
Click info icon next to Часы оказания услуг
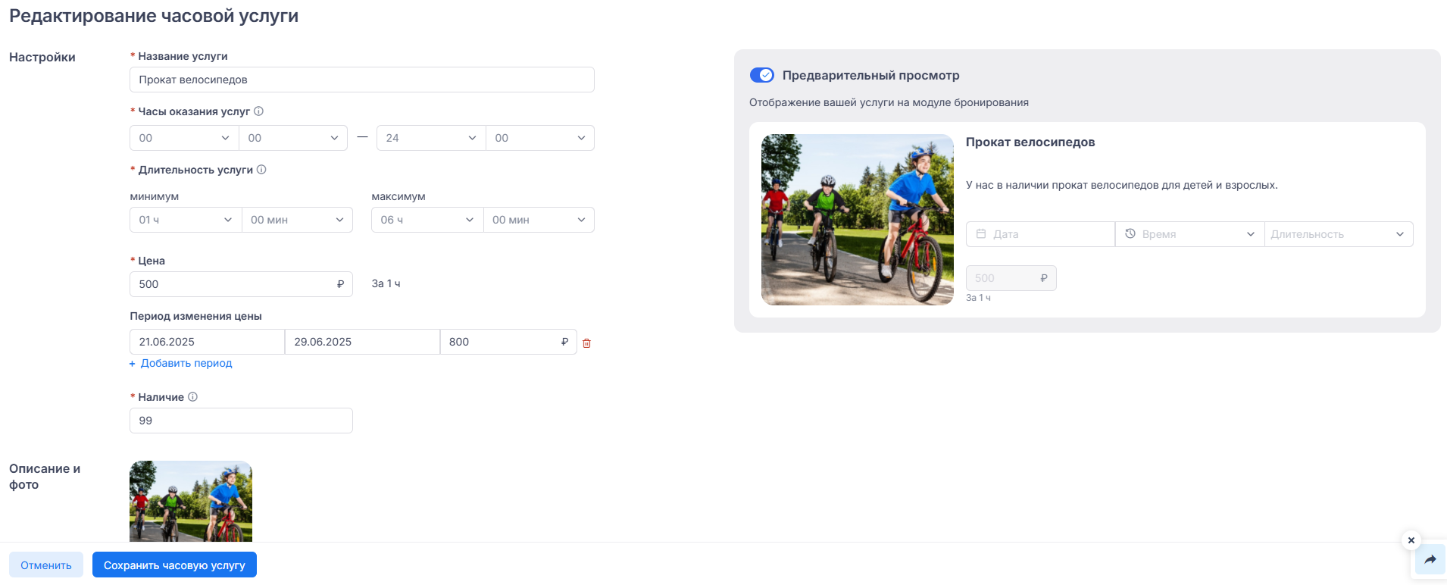tap(258, 111)
